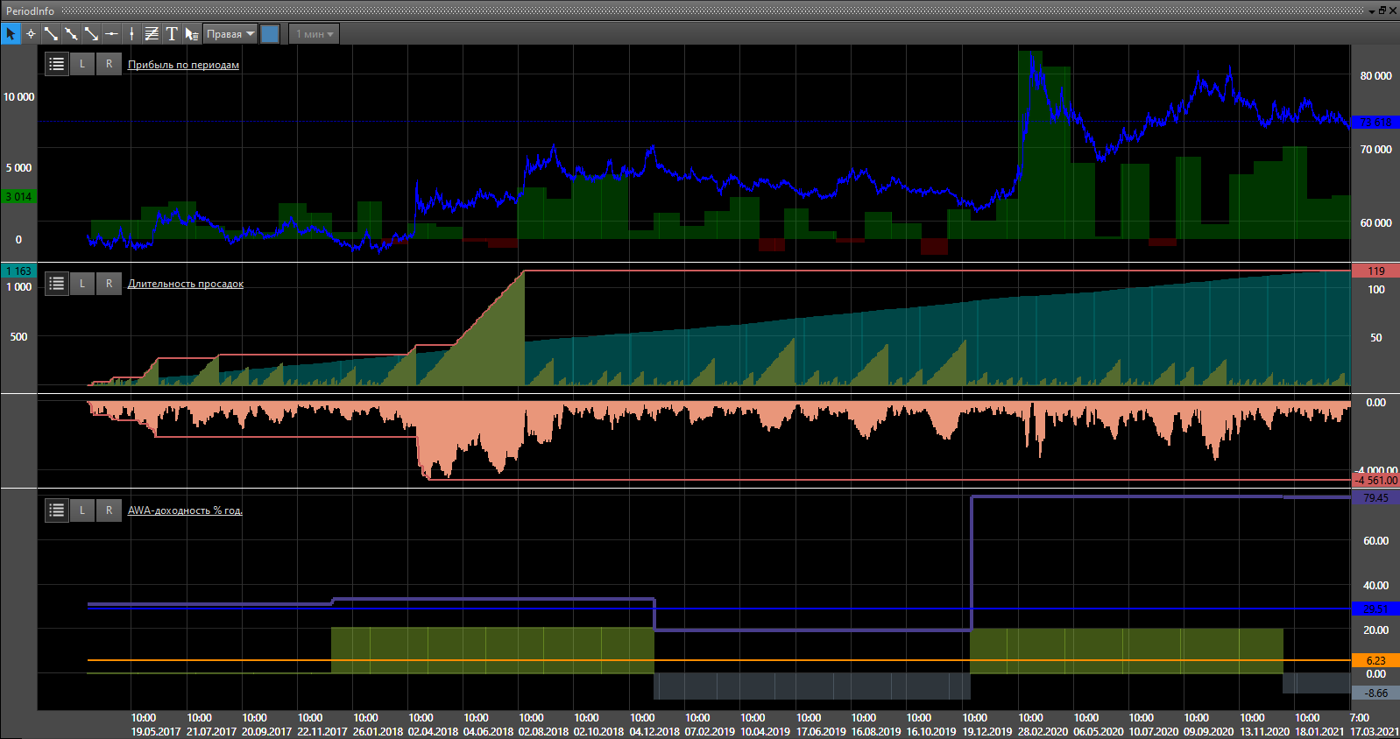The height and width of the screenshot is (739, 1400).
Task: Select the text label tool
Action: (172, 34)
